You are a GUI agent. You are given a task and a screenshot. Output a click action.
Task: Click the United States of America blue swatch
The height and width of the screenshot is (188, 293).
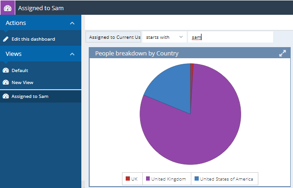tap(196, 178)
